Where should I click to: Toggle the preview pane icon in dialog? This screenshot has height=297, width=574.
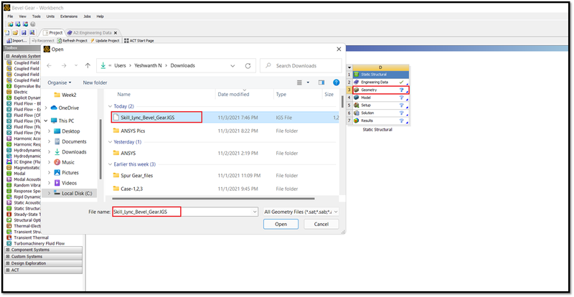pyautogui.click(x=321, y=82)
